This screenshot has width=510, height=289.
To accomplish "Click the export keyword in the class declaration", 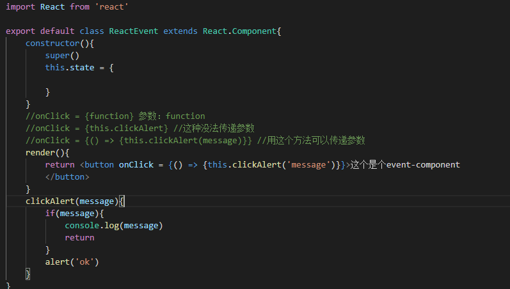I will [x=20, y=31].
